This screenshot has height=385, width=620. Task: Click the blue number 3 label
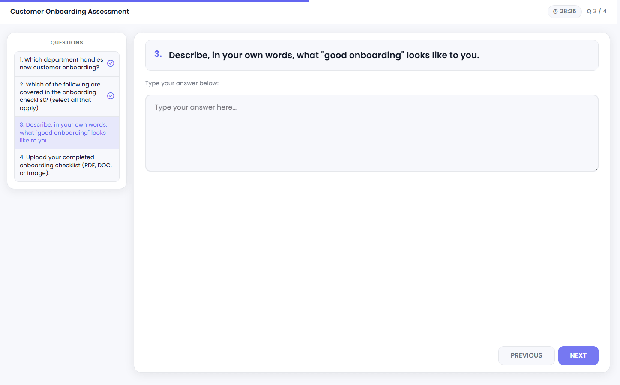point(158,54)
